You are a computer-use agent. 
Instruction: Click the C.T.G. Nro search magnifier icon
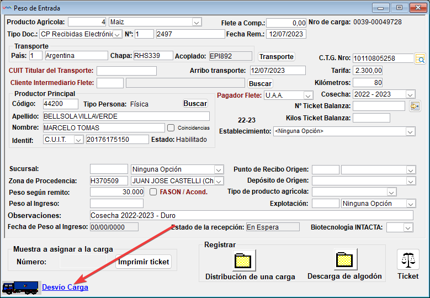pyautogui.click(x=420, y=58)
